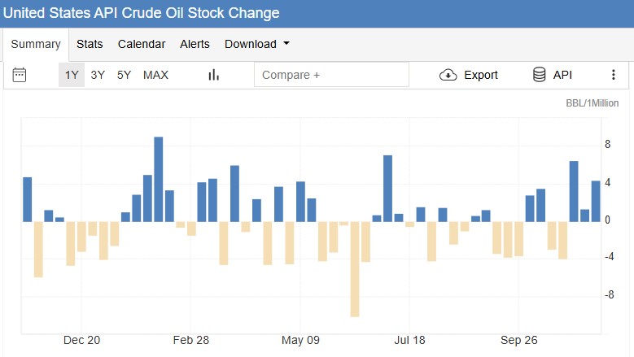Click the API database stack icon

[x=539, y=75]
